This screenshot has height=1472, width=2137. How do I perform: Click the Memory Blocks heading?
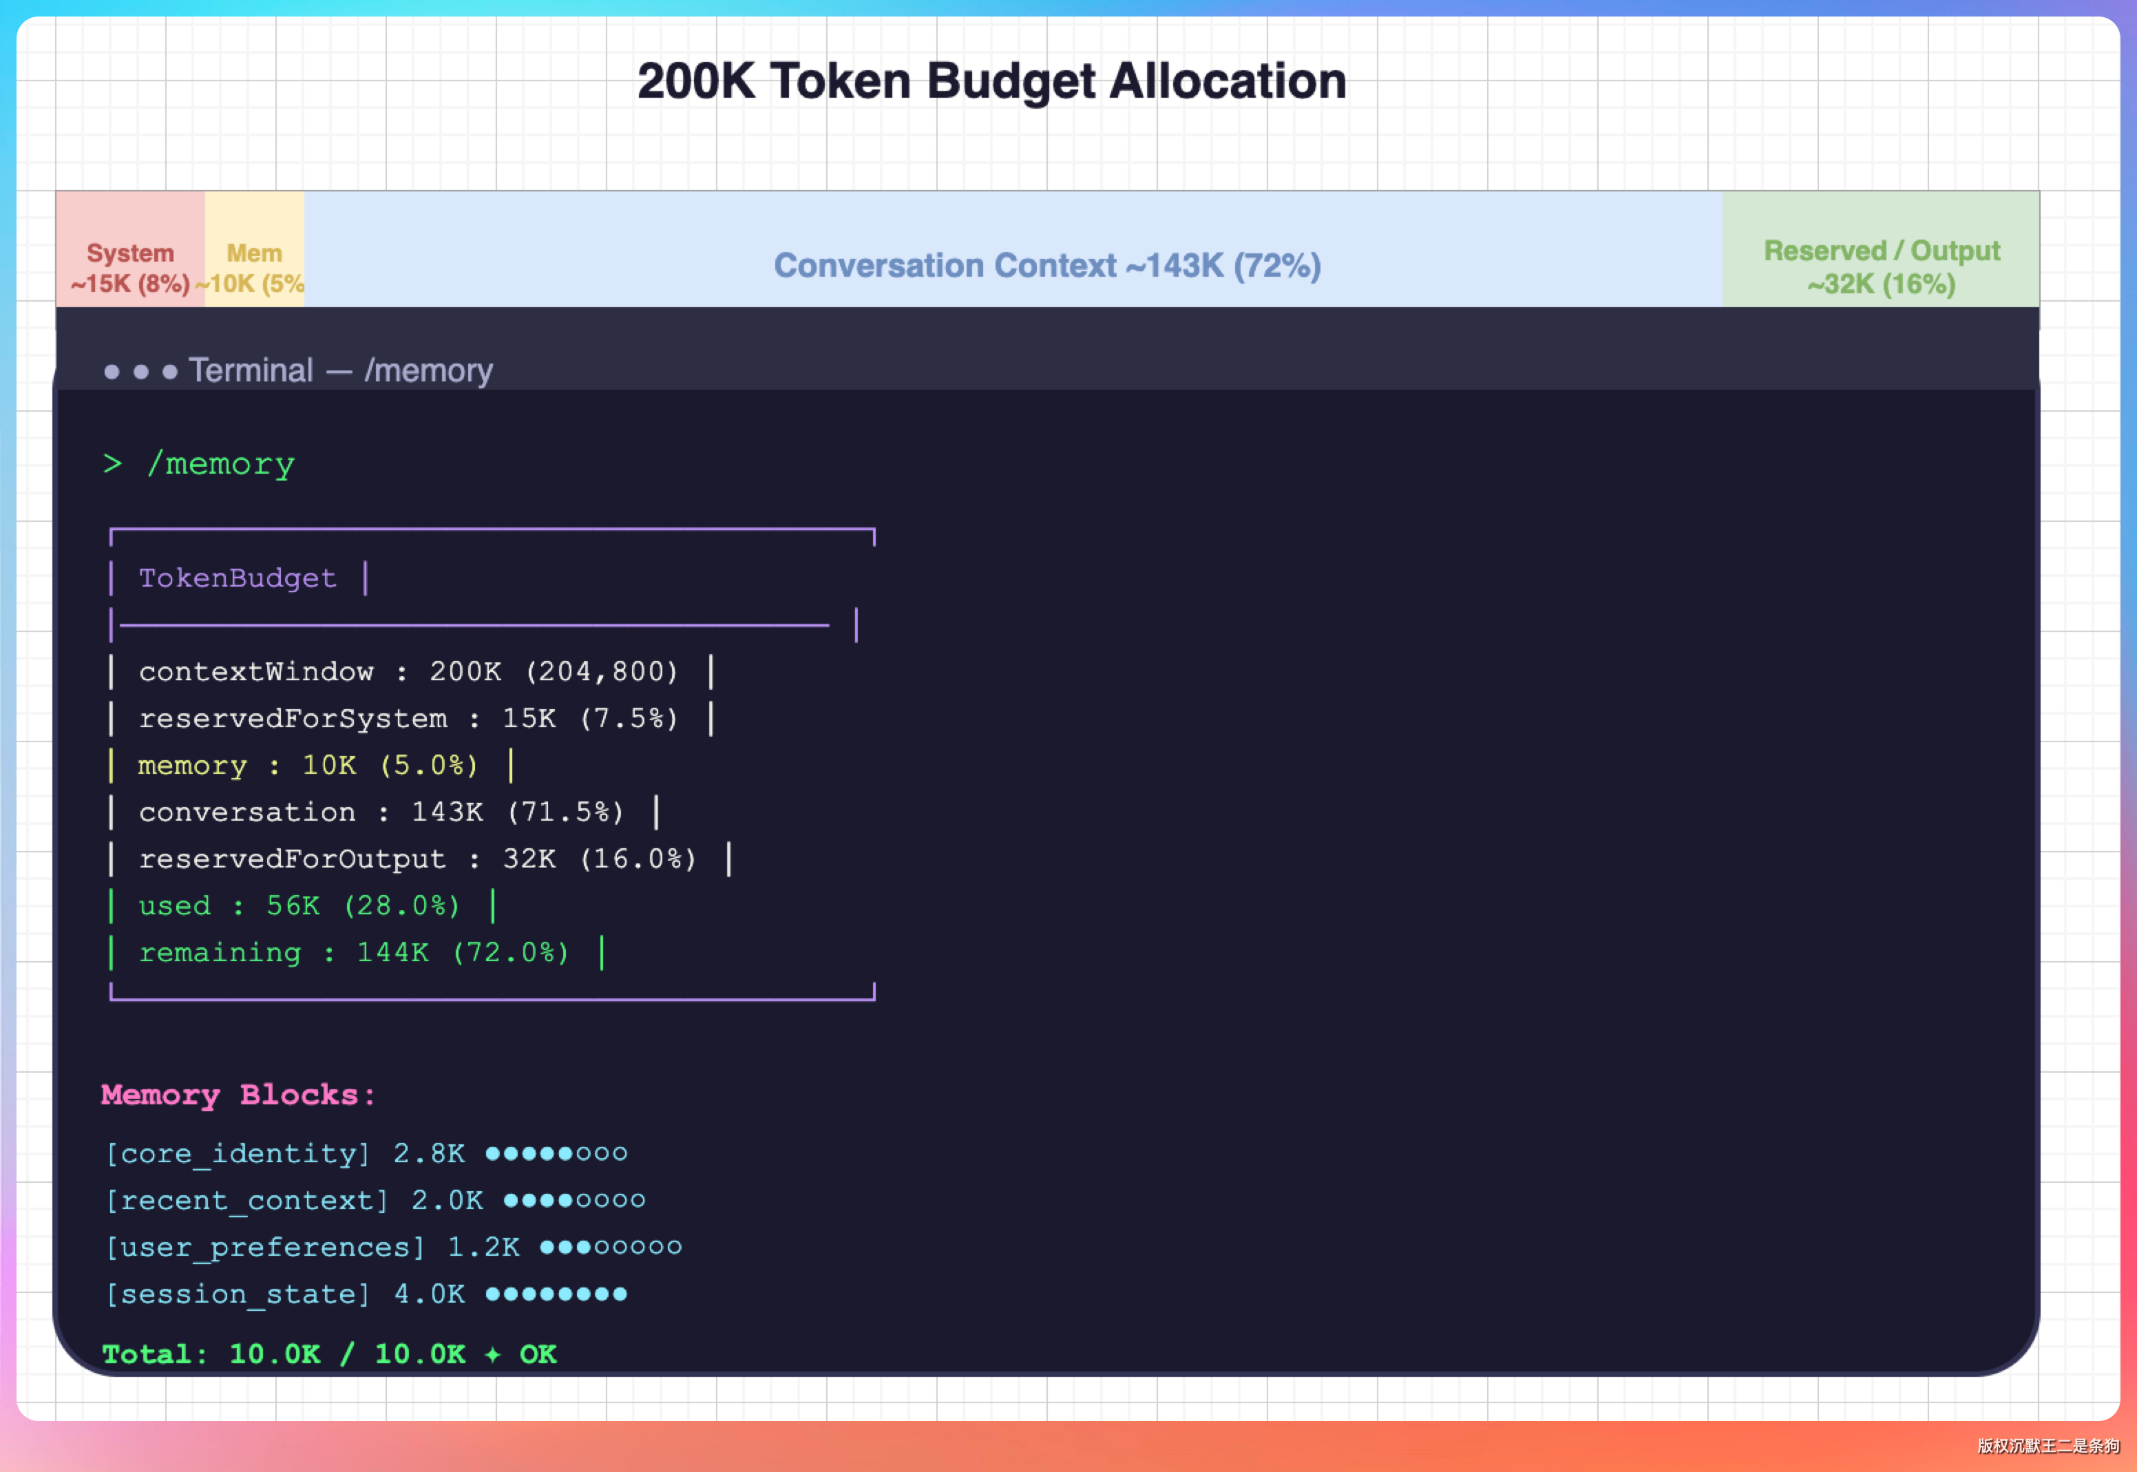coord(238,1095)
